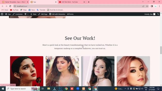
Task: Click the admin bar search magnifier icon
Action: tap(158, 14)
